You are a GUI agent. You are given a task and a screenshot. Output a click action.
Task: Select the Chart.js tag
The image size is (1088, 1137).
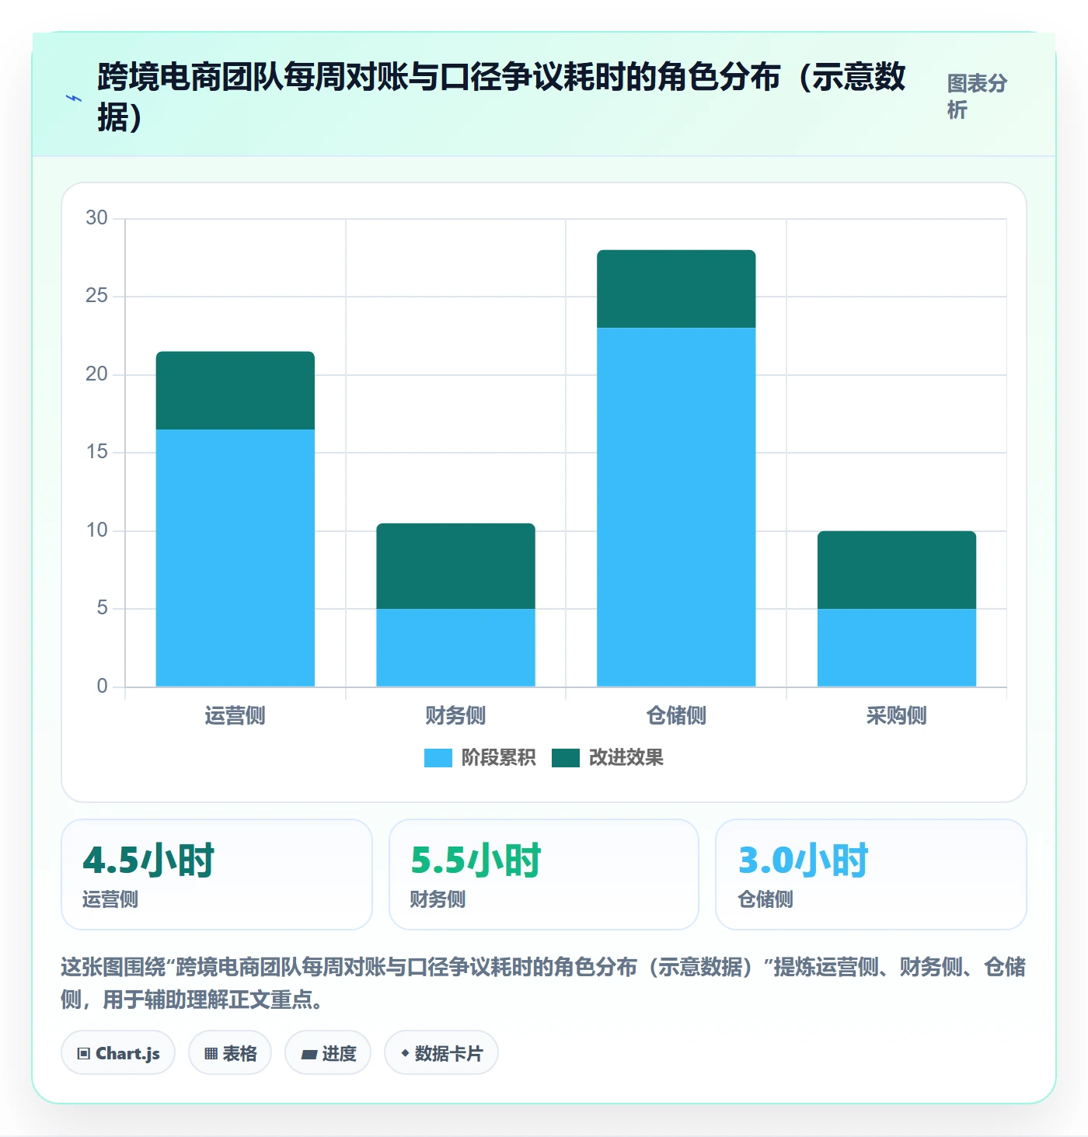[118, 1053]
